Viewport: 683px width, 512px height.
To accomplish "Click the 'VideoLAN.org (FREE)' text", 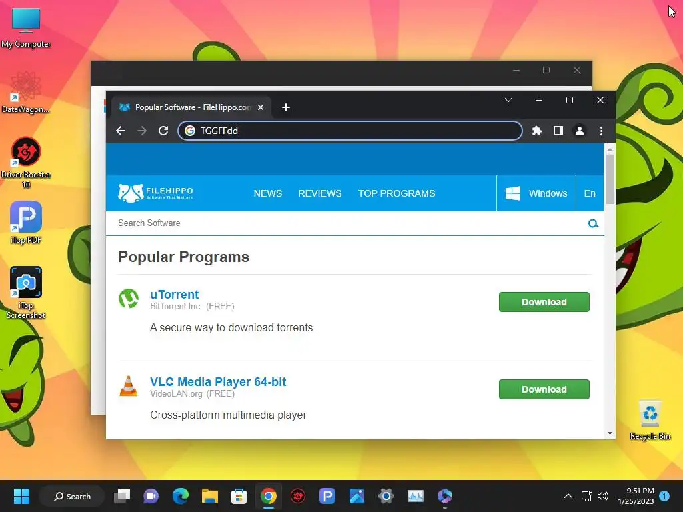I will pyautogui.click(x=192, y=394).
